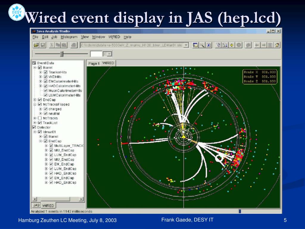Image resolution: width=305 pixels, height=229 pixels.
Task: Open the Window menu
Action: (x=98, y=37)
